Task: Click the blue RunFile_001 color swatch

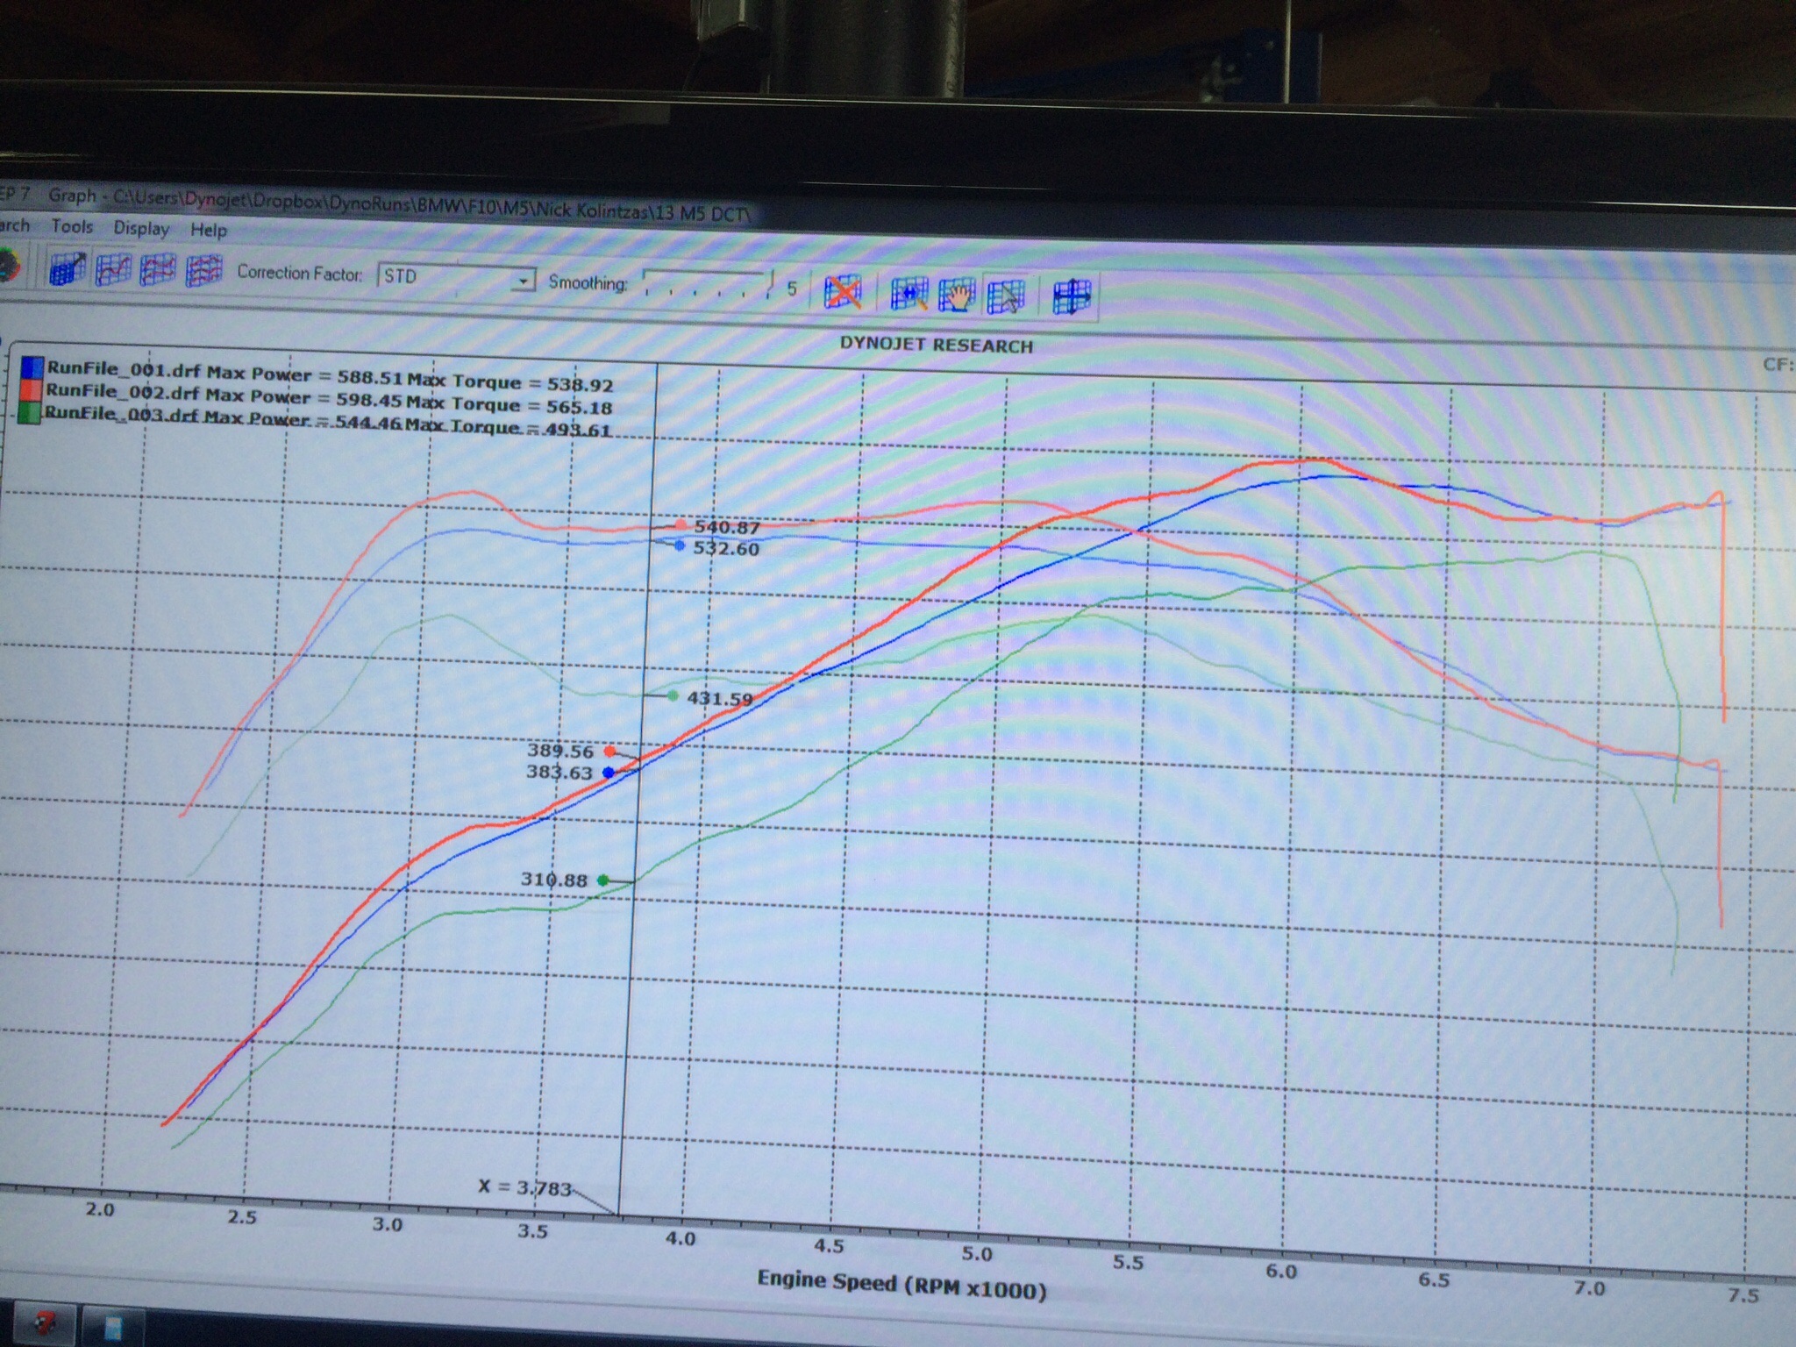Action: (34, 368)
